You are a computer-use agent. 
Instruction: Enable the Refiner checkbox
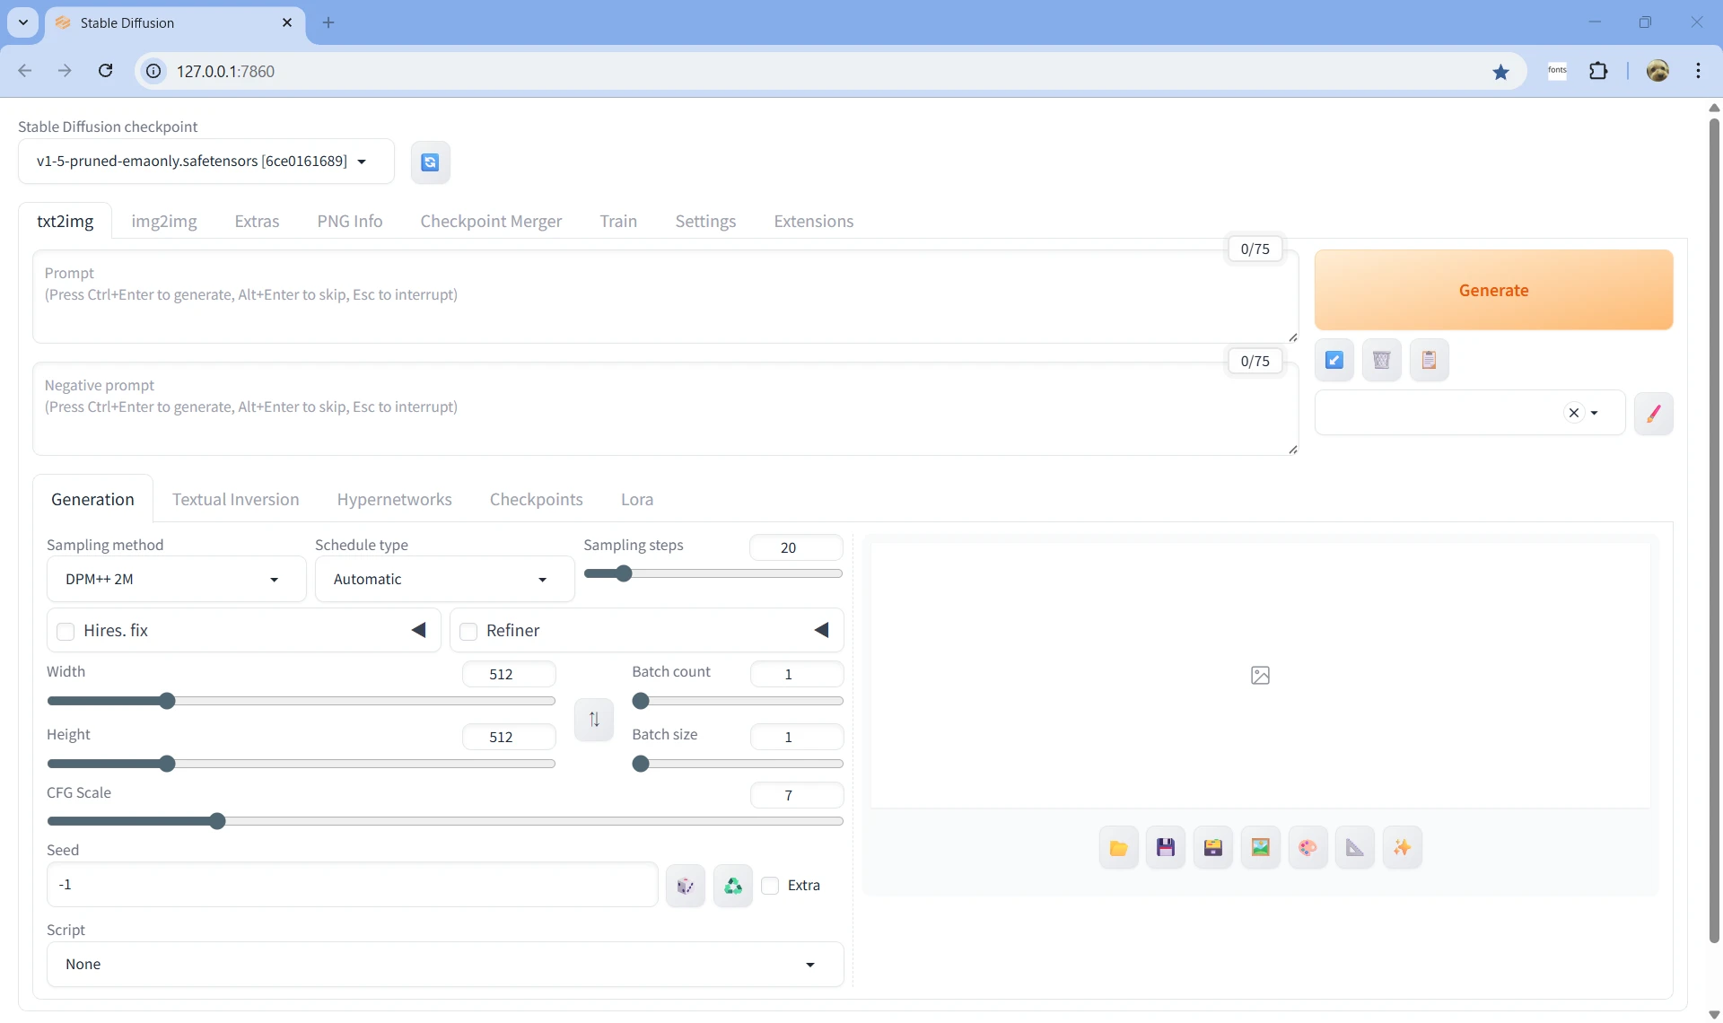[468, 631]
